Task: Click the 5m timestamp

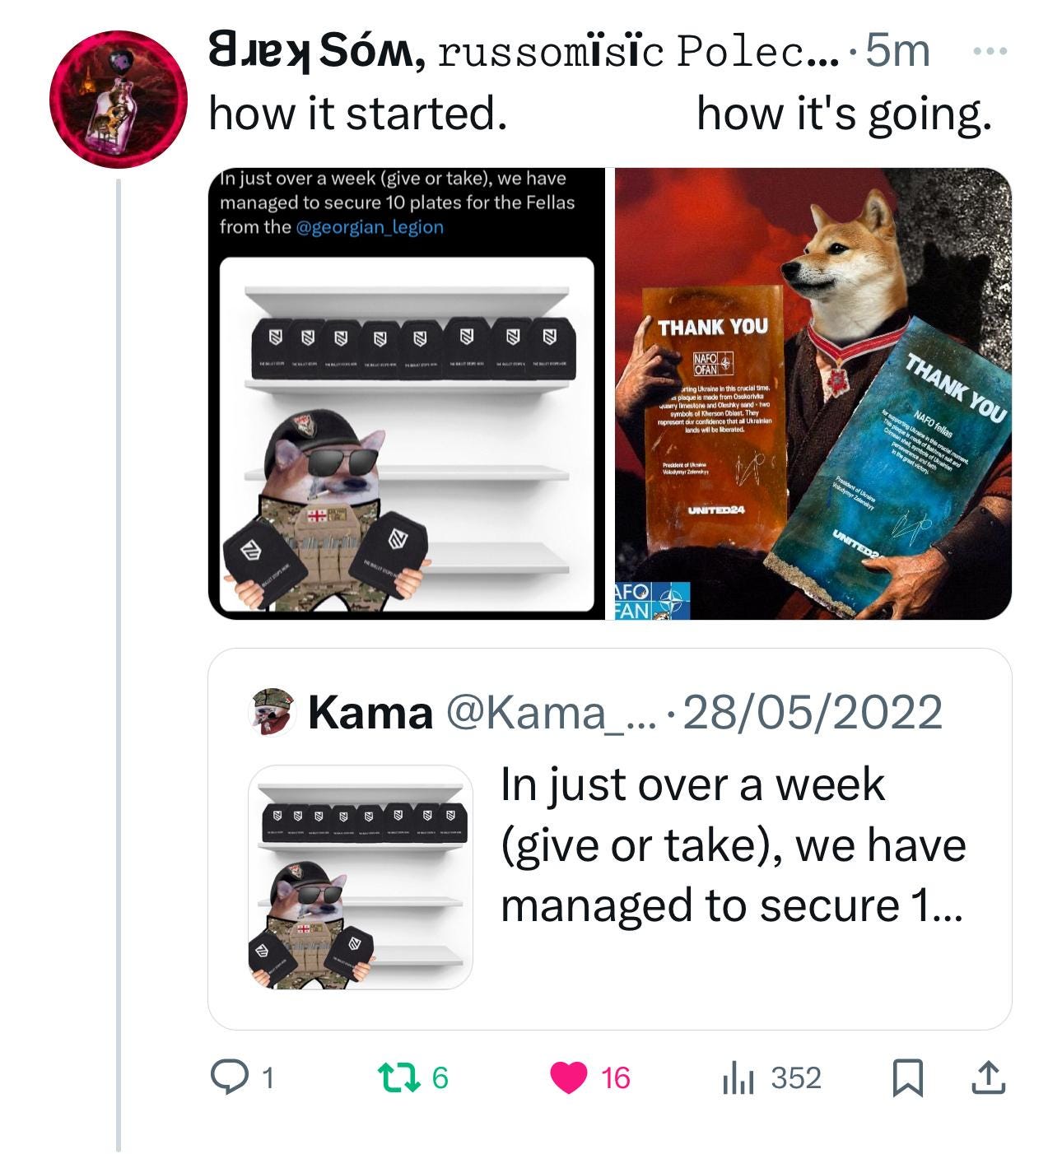Action: tap(897, 51)
